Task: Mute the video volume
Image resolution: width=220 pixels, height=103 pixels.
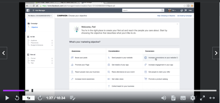Action: click(164, 98)
